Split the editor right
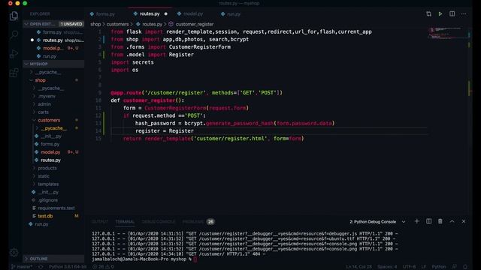This screenshot has height=270, width=481. [x=452, y=13]
